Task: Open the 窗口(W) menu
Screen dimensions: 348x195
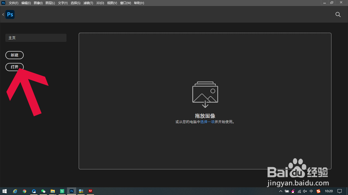Action: tap(125, 3)
